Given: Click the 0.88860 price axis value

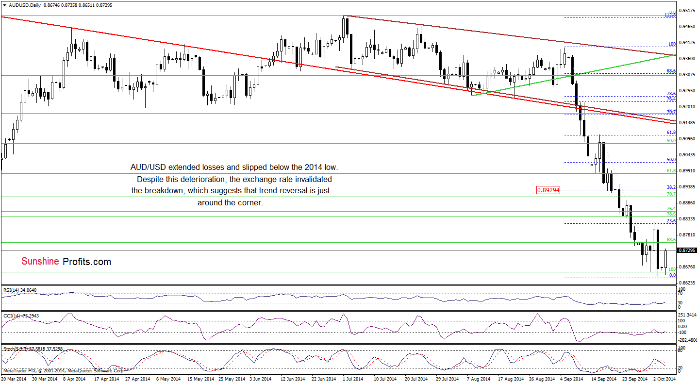Looking at the screenshot, I should [686, 203].
